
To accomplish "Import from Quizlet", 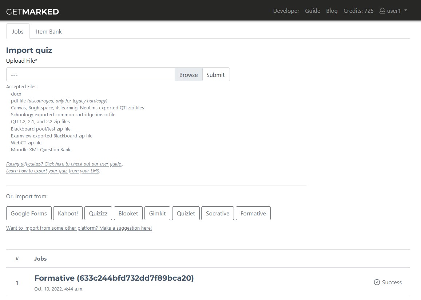I will (x=186, y=213).
